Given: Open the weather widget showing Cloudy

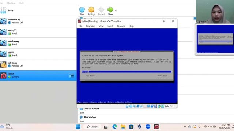Looking at the screenshot, I should [7, 127].
